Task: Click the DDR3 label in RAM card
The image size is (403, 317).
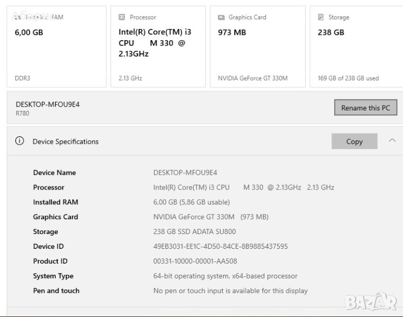Action: tap(22, 78)
